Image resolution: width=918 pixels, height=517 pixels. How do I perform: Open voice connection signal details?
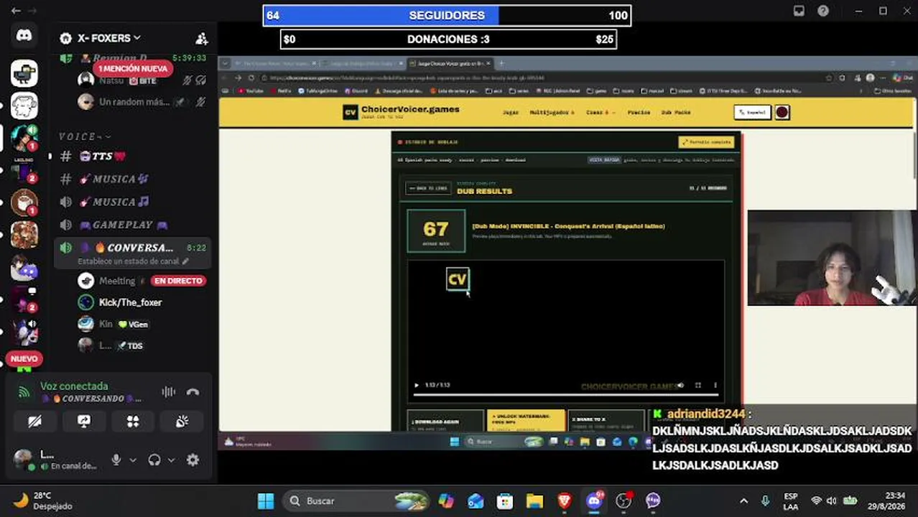(24, 392)
